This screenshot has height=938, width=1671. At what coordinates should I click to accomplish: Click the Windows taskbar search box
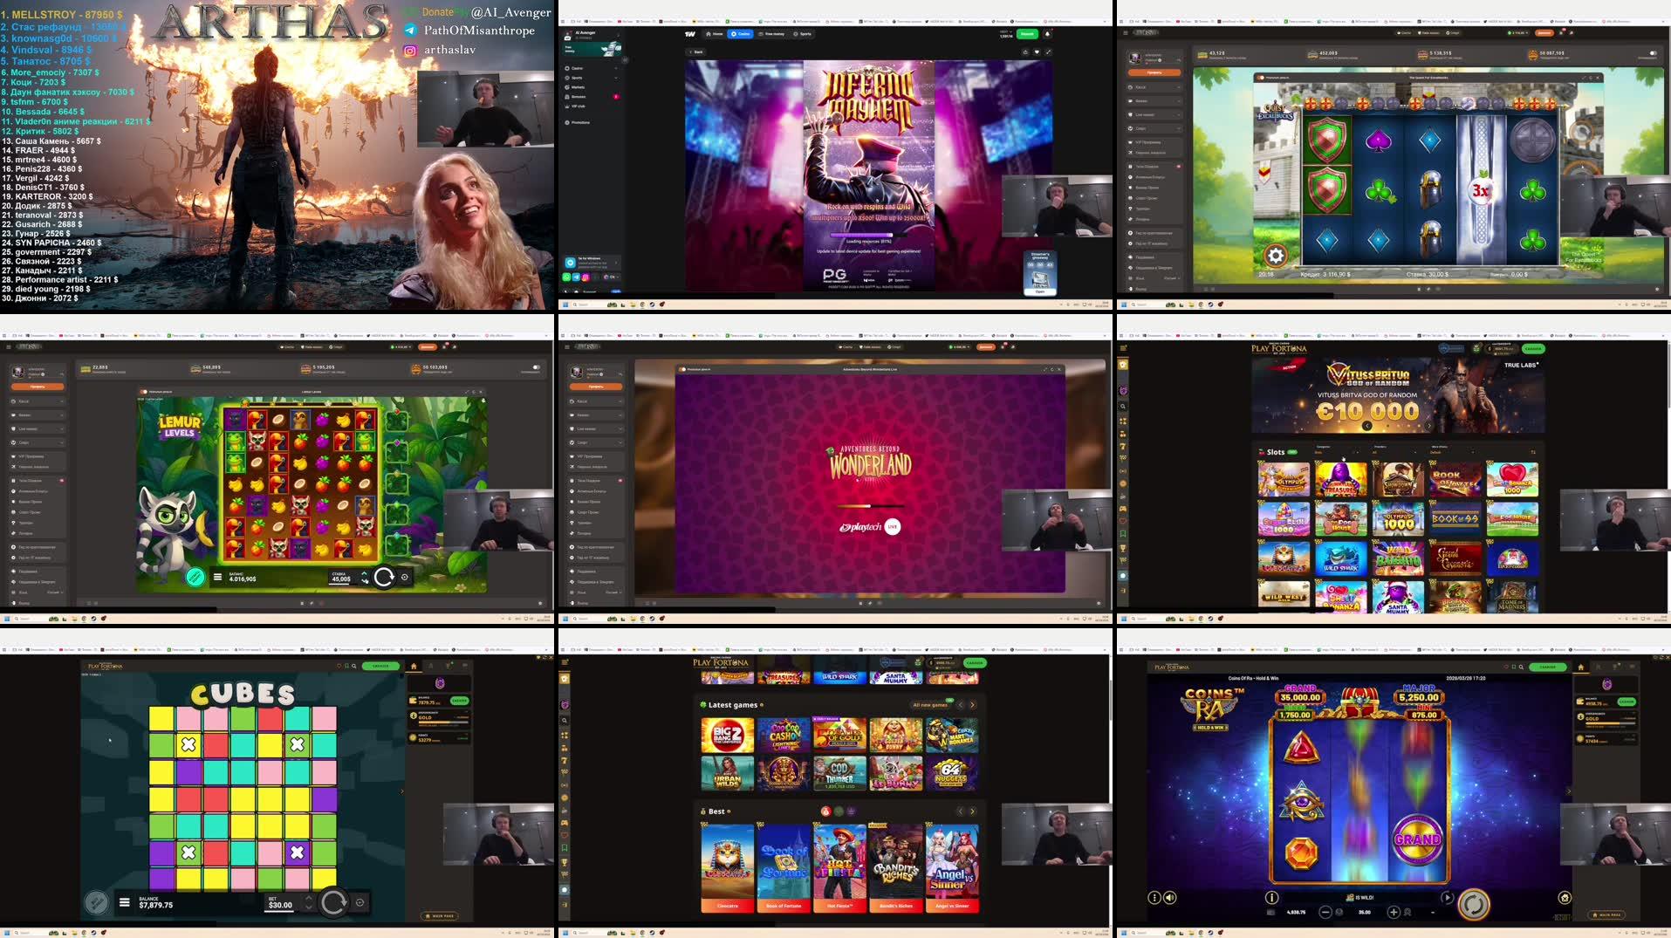coord(586,934)
